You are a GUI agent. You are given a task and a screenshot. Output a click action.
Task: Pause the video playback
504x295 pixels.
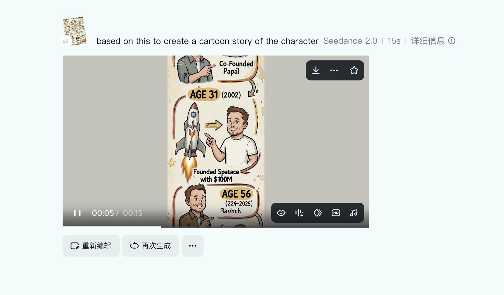pos(77,213)
